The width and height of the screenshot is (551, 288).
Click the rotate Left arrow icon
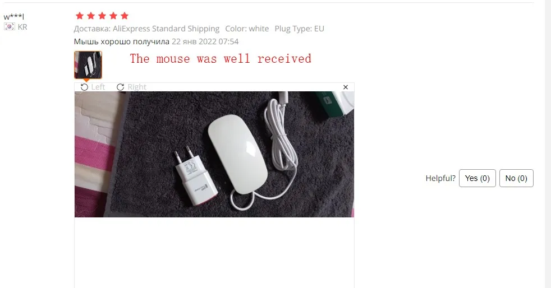(x=84, y=87)
